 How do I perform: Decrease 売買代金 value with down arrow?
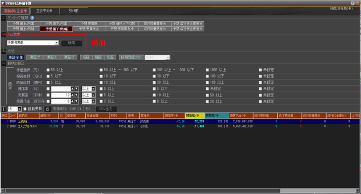tap(76, 101)
